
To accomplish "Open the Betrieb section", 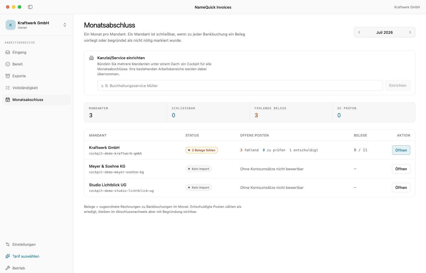I will click(x=36, y=268).
